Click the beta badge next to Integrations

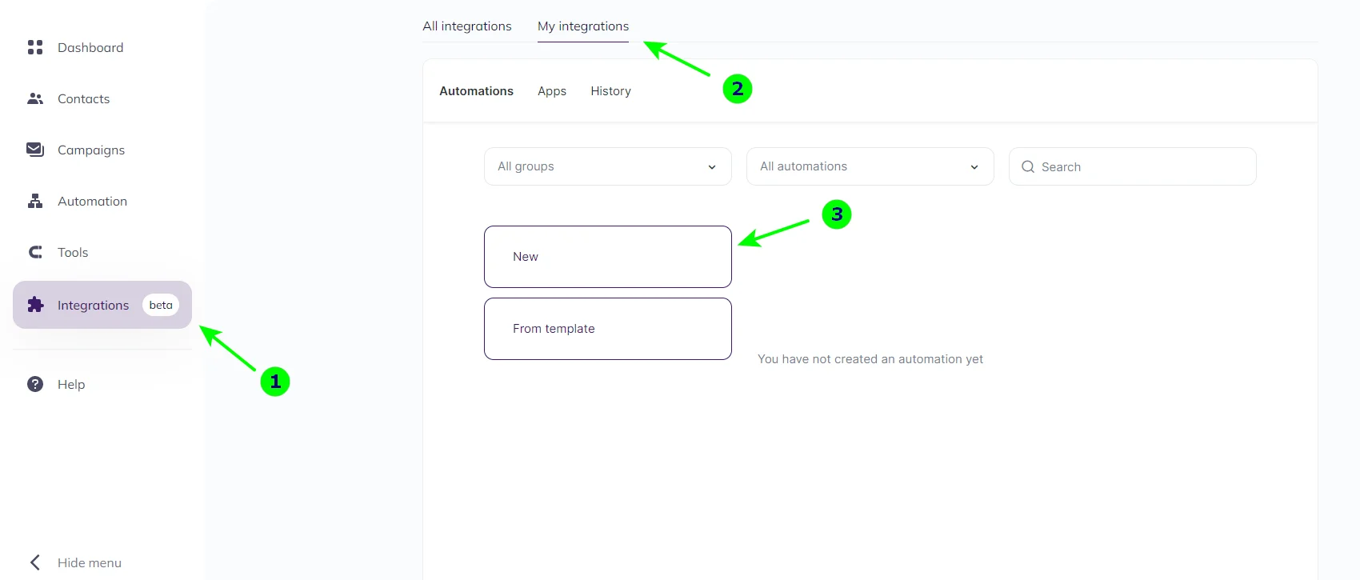coord(161,305)
